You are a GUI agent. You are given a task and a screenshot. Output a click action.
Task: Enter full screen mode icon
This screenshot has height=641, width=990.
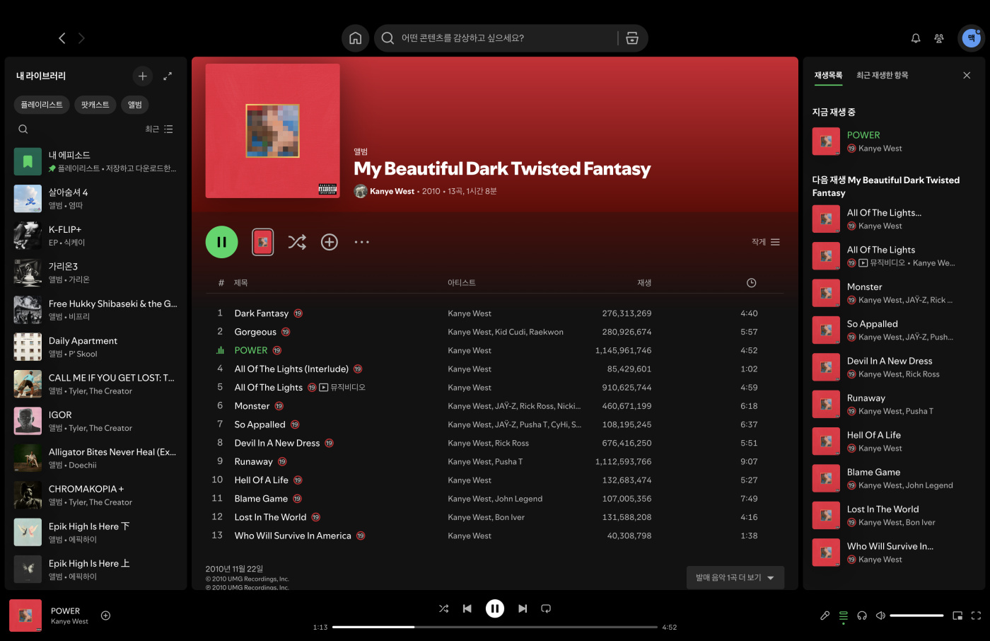click(976, 616)
